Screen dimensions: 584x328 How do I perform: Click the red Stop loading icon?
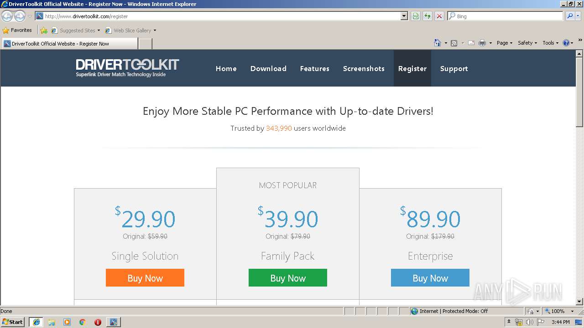pyautogui.click(x=439, y=16)
